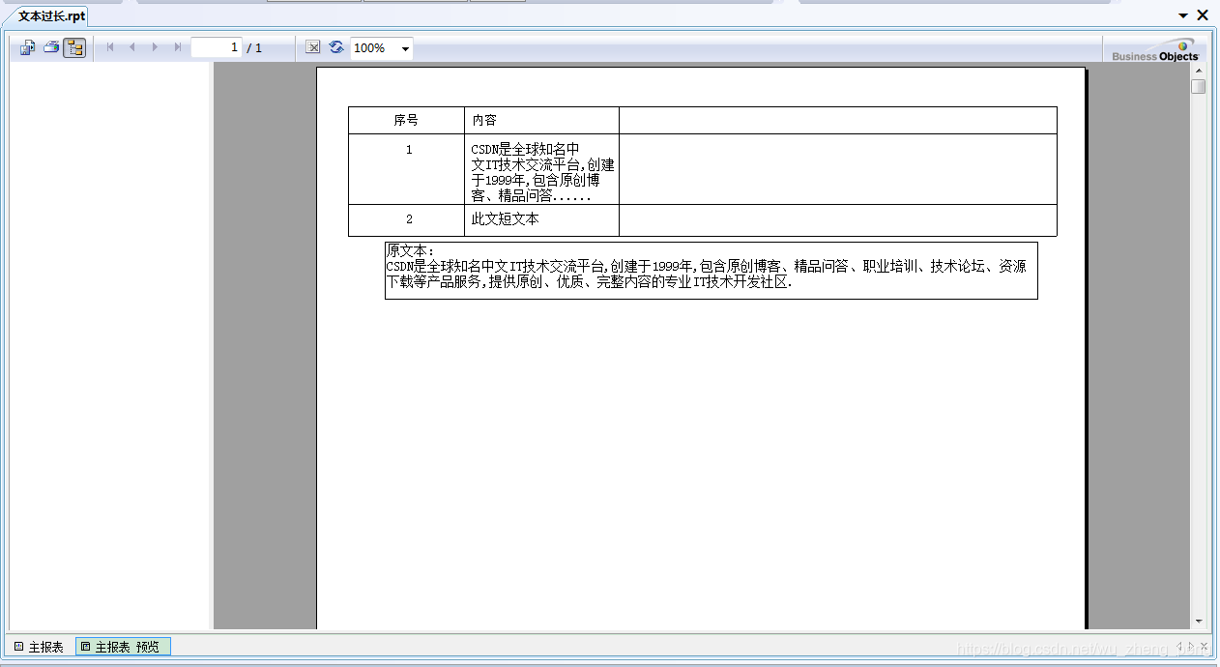The height and width of the screenshot is (667, 1220).
Task: Click the Print Report icon
Action: pos(51,47)
